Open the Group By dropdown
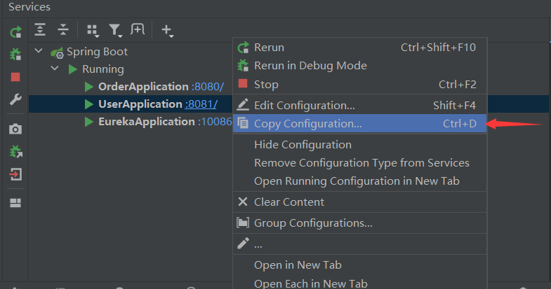The image size is (551, 289). pyautogui.click(x=92, y=30)
